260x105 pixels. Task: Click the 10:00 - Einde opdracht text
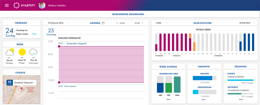click(67, 86)
